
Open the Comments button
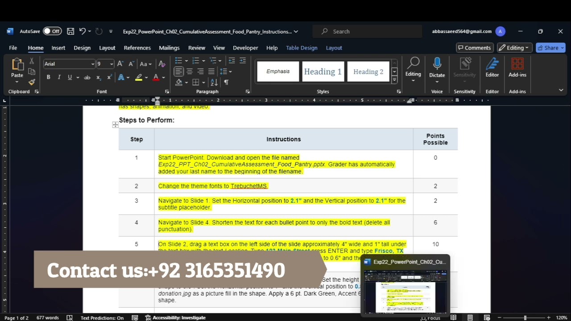474,48
